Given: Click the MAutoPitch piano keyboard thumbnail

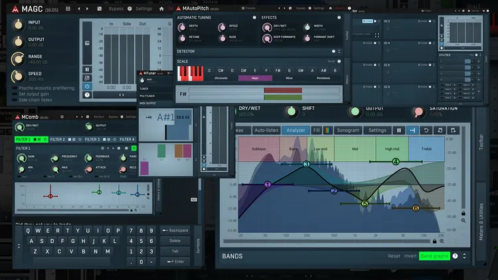Looking at the screenshot, I should (x=191, y=74).
